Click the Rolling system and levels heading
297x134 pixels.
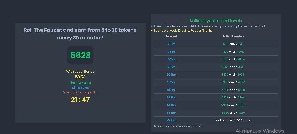[x=216, y=21]
